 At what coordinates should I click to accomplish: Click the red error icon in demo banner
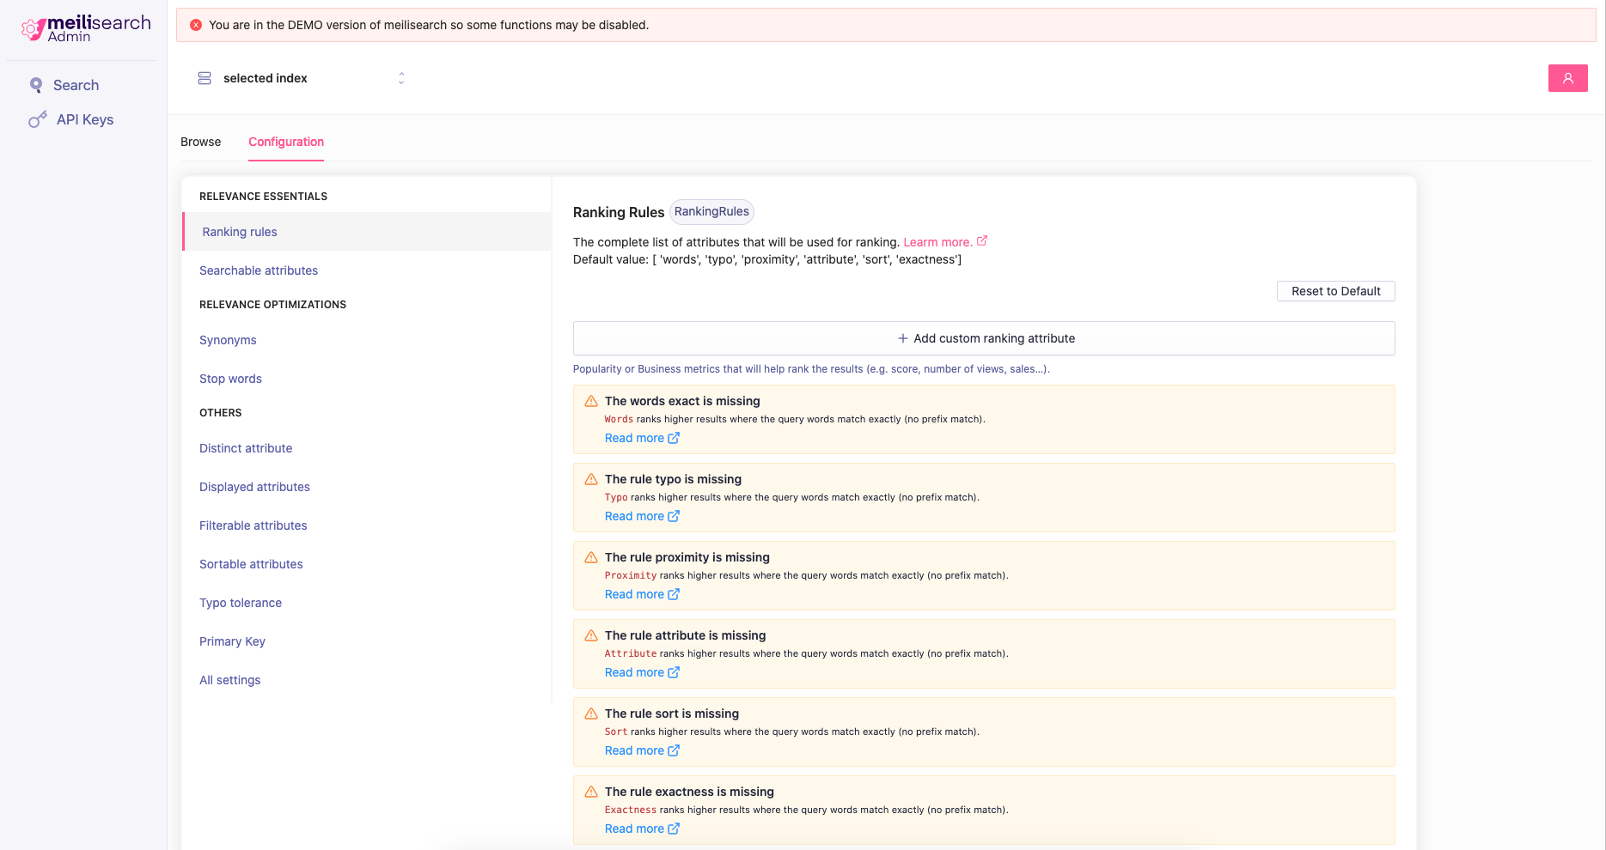(x=196, y=25)
